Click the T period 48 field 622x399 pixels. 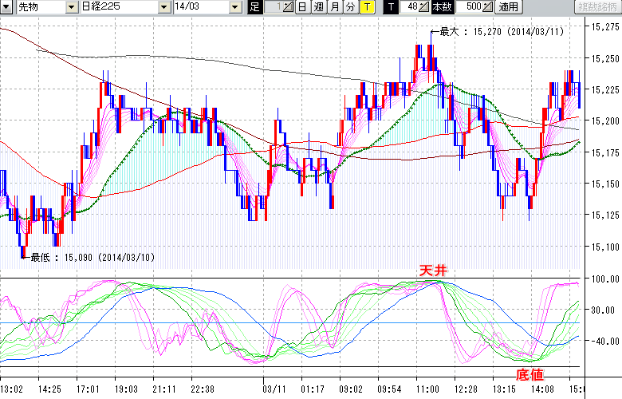(x=410, y=7)
